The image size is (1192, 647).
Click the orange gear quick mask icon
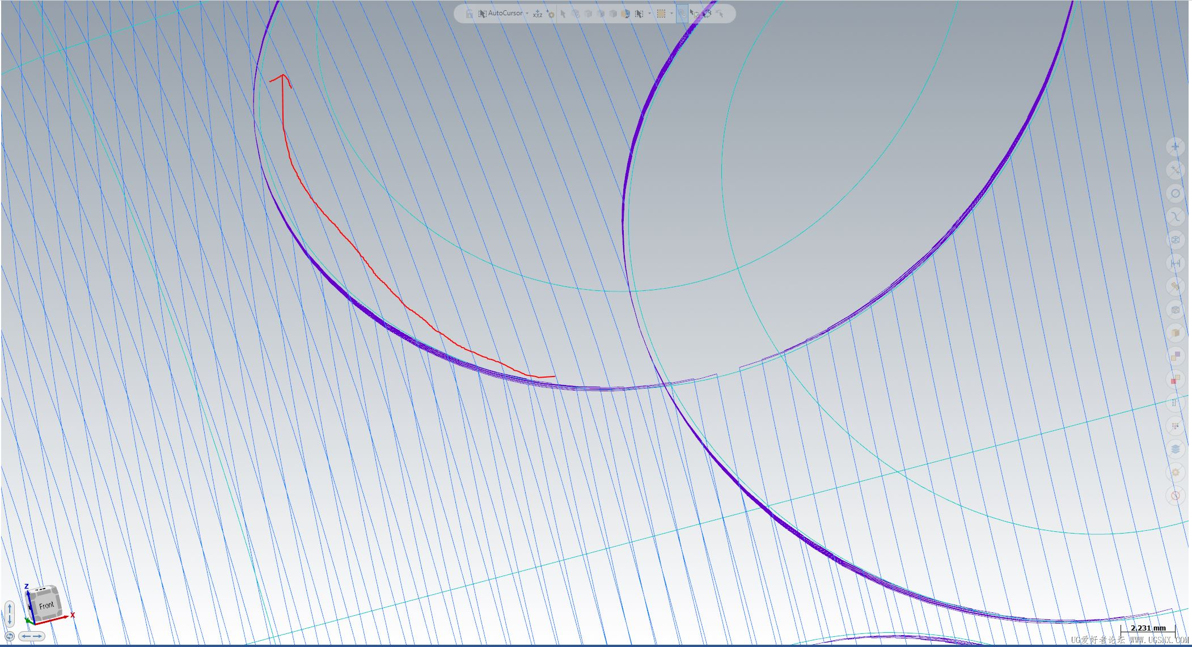pos(1175,472)
